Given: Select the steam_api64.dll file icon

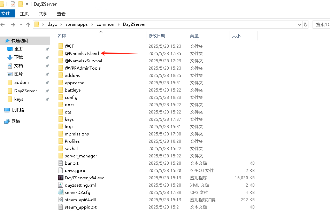Looking at the screenshot, I should point(61,200).
